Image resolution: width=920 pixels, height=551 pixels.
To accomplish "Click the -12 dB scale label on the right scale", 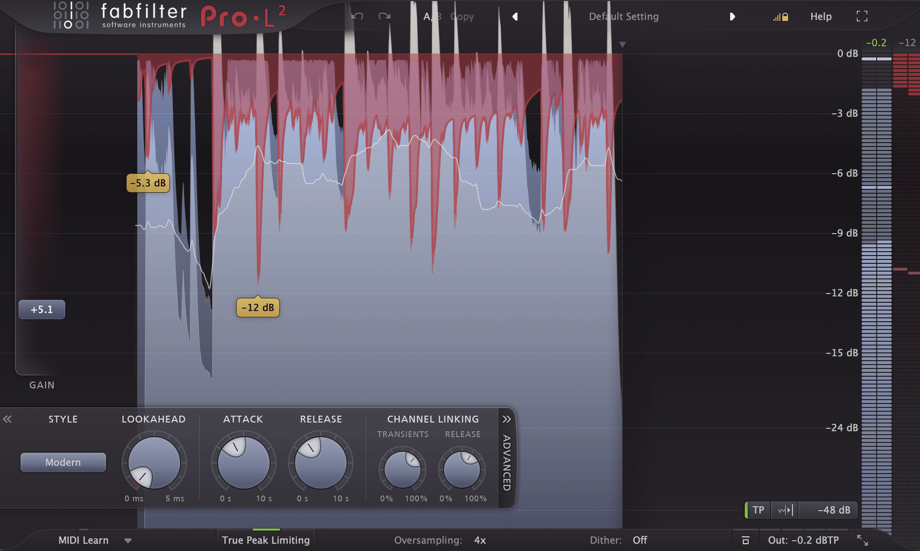I will point(842,293).
